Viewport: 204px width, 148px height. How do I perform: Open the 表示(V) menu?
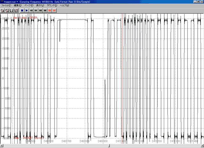(40, 6)
